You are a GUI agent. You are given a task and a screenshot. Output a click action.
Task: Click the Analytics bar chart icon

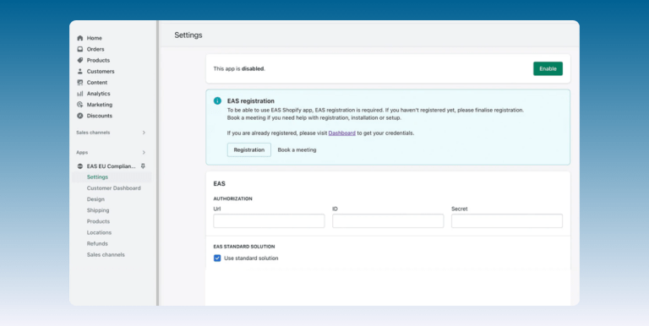point(80,94)
